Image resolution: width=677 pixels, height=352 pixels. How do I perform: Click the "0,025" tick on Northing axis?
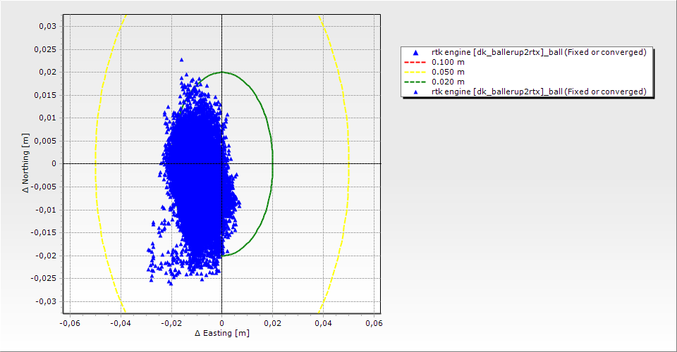point(45,49)
